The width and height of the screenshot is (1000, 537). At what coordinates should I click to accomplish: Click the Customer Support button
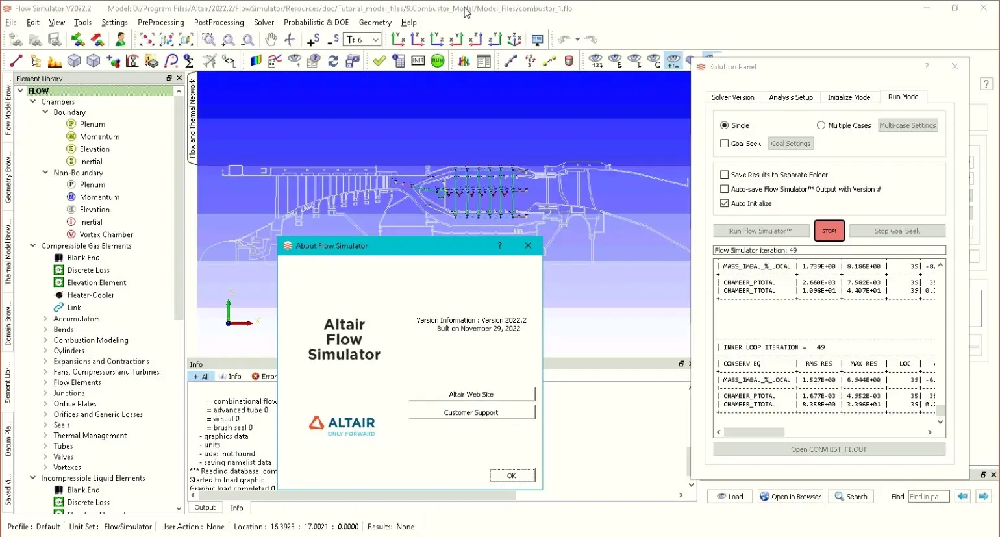click(471, 412)
